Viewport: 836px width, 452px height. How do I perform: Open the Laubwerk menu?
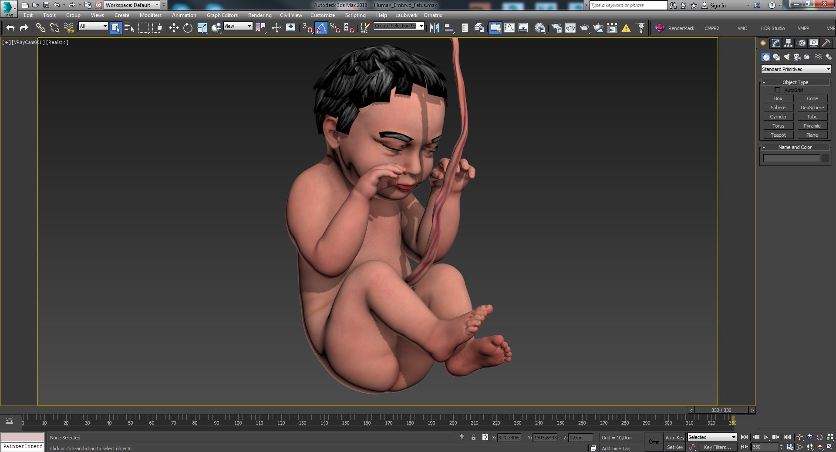(x=406, y=15)
